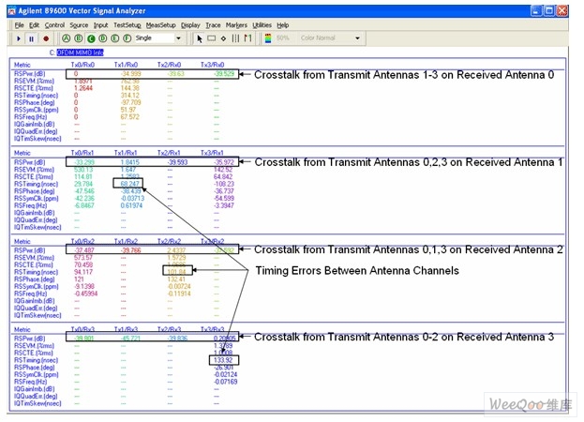Click the Tx1/Rx1 RSTiming value 68.247

pyautogui.click(x=129, y=184)
